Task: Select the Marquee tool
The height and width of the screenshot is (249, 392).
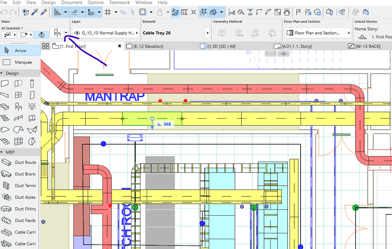Action: pyautogui.click(x=20, y=62)
